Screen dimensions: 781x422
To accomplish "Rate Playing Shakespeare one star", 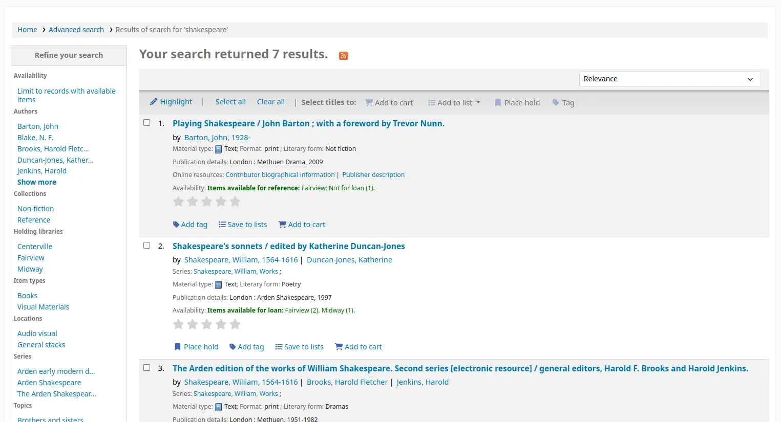I will pos(178,202).
